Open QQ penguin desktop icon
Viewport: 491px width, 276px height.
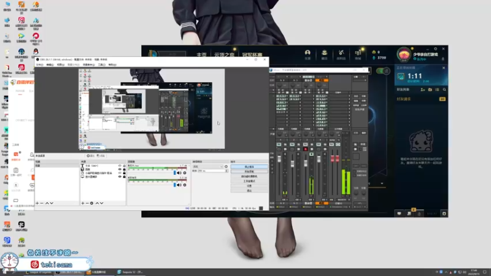[36, 52]
